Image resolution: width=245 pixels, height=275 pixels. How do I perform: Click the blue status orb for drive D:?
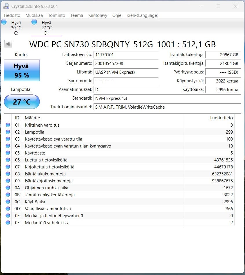[x=34, y=22]
